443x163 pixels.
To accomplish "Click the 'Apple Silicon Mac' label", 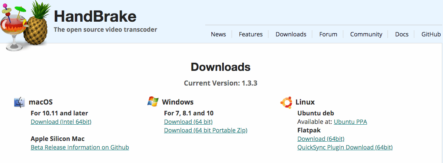I will point(58,139).
